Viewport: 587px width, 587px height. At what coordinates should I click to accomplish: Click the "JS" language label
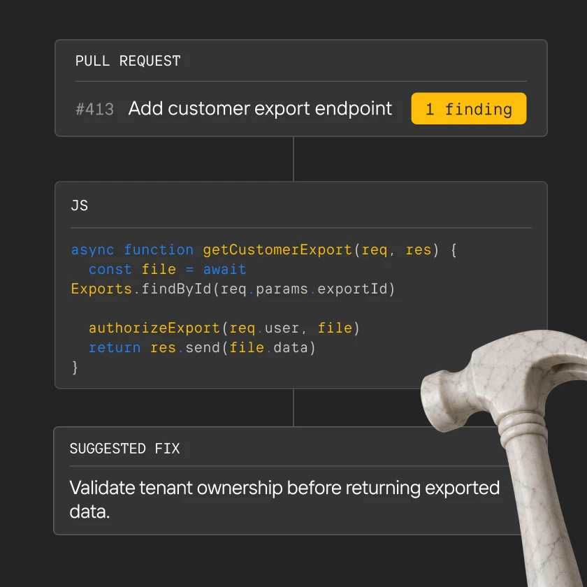tap(80, 205)
